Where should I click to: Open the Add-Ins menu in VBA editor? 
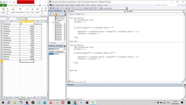[x=94, y=5]
